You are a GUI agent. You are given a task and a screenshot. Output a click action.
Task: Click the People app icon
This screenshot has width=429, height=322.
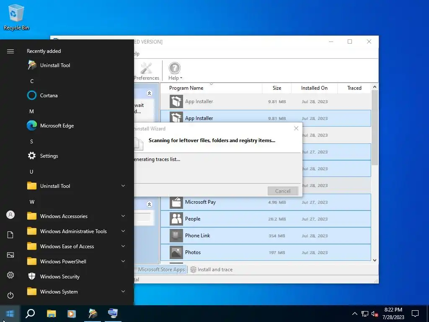176,219
